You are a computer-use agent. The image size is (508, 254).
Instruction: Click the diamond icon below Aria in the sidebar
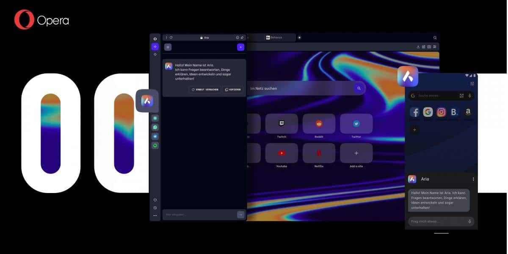coord(155,55)
